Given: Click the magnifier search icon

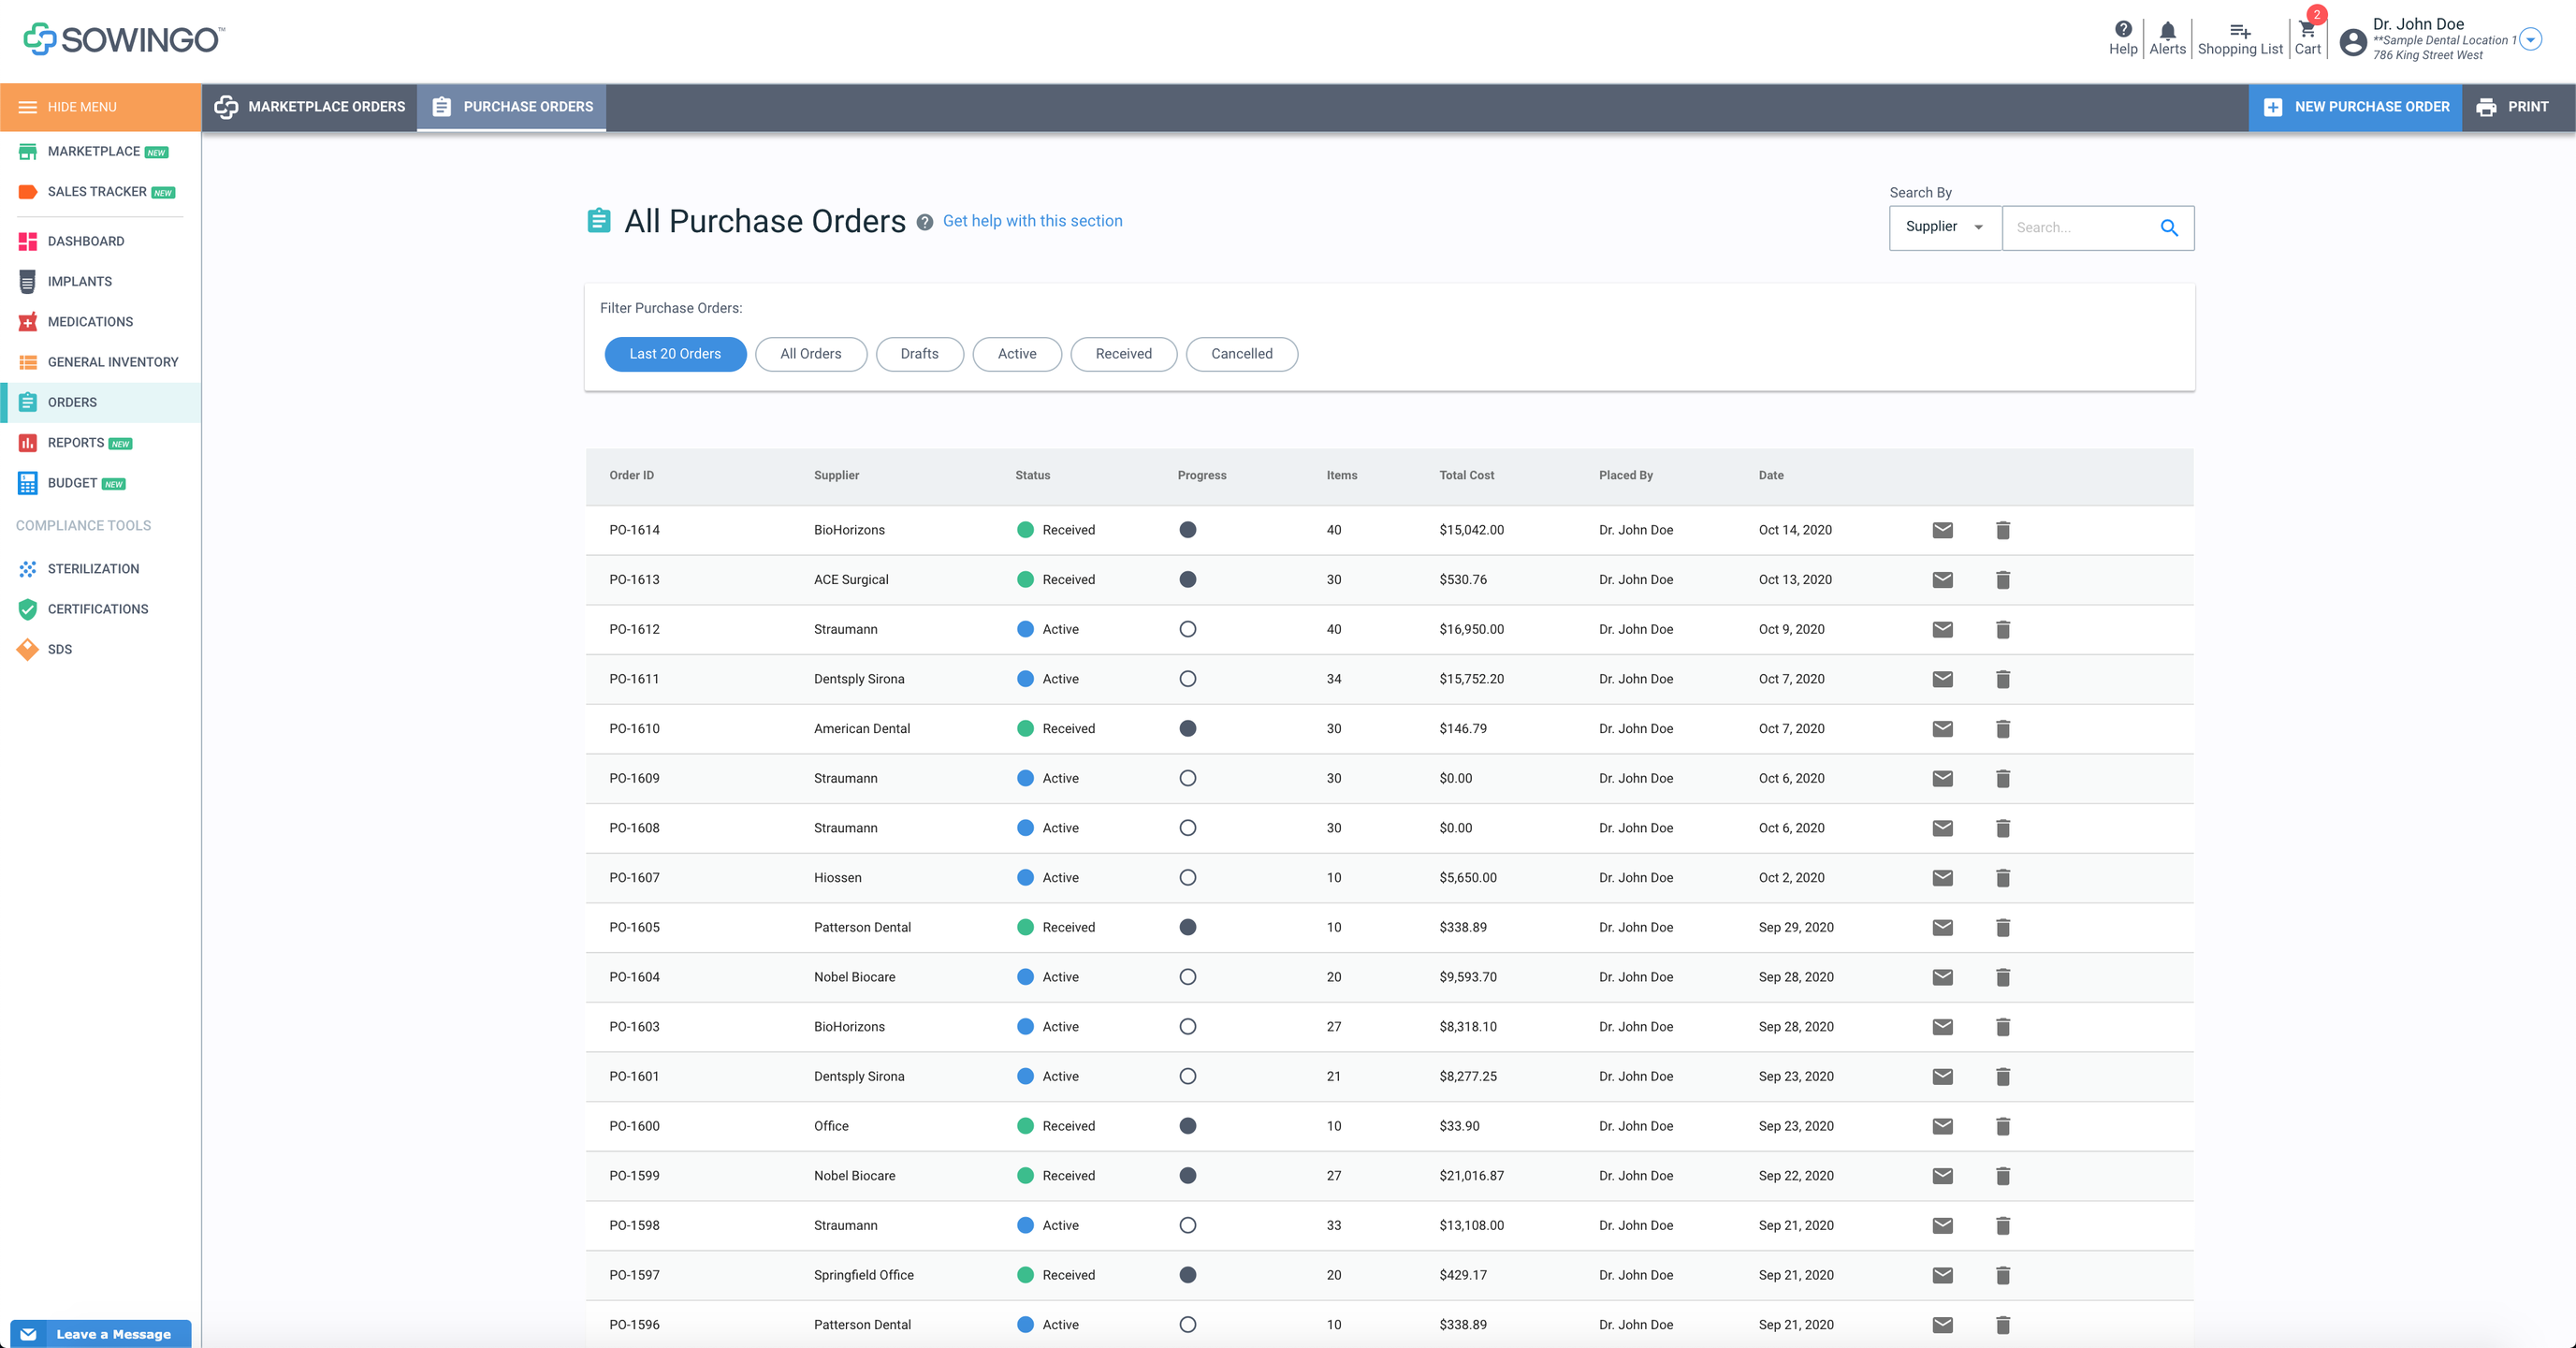Looking at the screenshot, I should coord(2168,228).
